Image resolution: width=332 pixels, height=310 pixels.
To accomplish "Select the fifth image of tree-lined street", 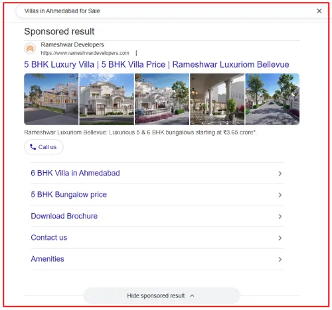I will point(272,99).
